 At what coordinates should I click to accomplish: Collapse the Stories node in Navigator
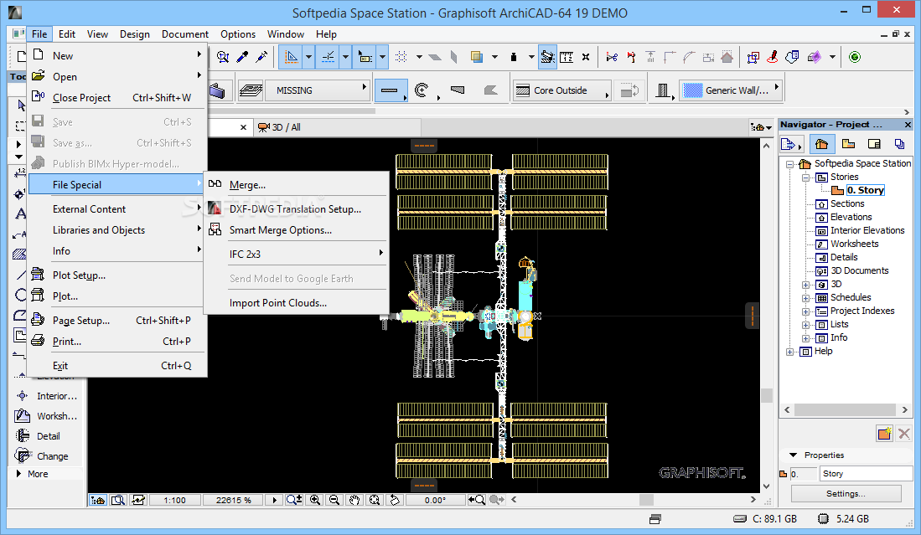tap(805, 177)
